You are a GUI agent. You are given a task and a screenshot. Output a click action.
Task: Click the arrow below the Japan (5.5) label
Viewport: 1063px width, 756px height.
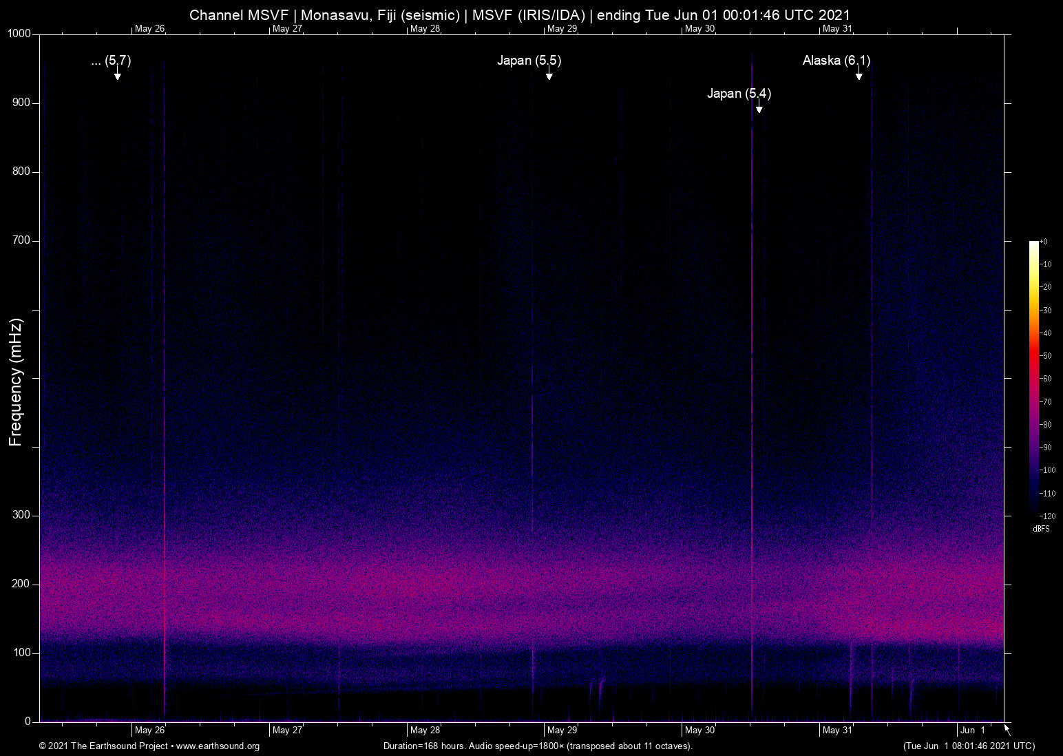pos(549,74)
